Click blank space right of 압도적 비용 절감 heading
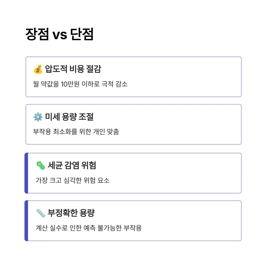Viewport: 267px width, 267px height. point(169,69)
